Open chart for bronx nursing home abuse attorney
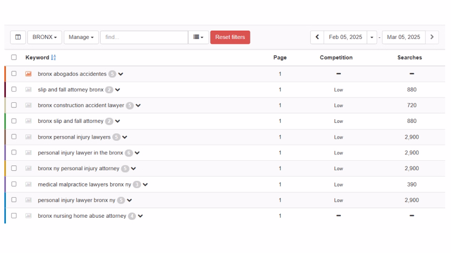Image resolution: width=451 pixels, height=253 pixels. pos(28,216)
